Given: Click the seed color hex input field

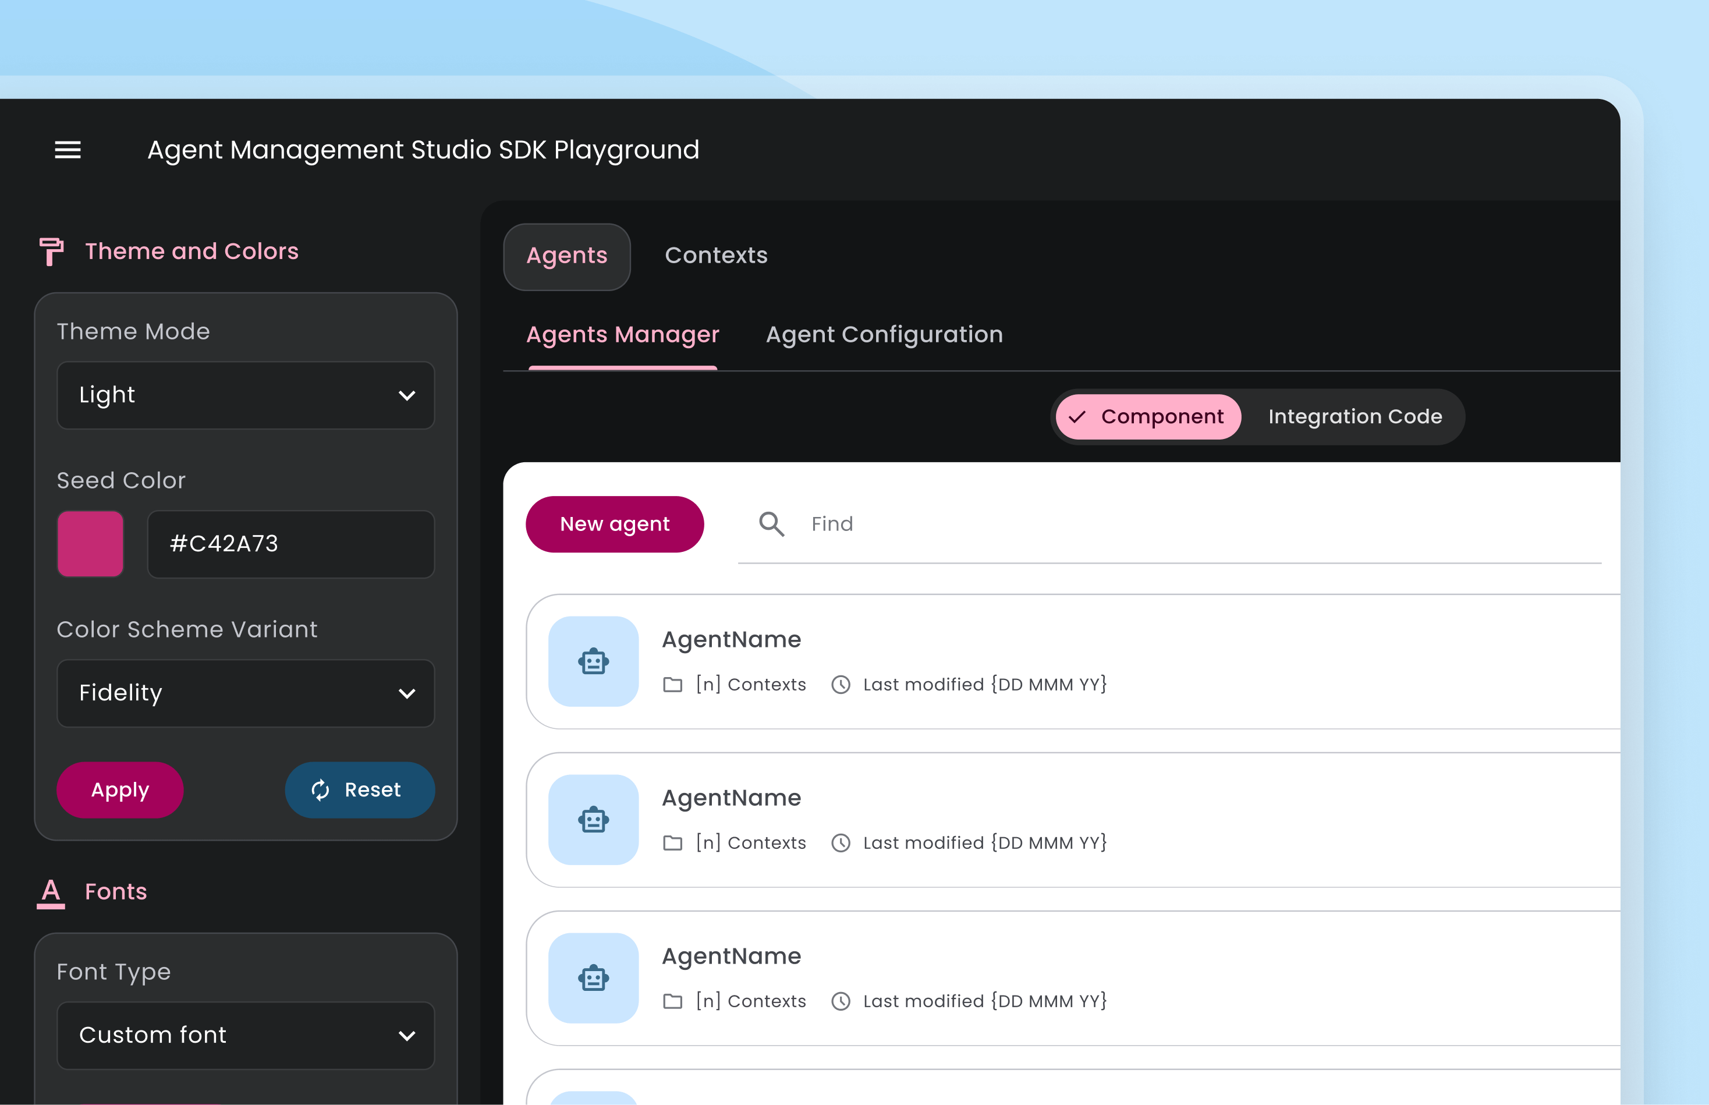Looking at the screenshot, I should 290,544.
